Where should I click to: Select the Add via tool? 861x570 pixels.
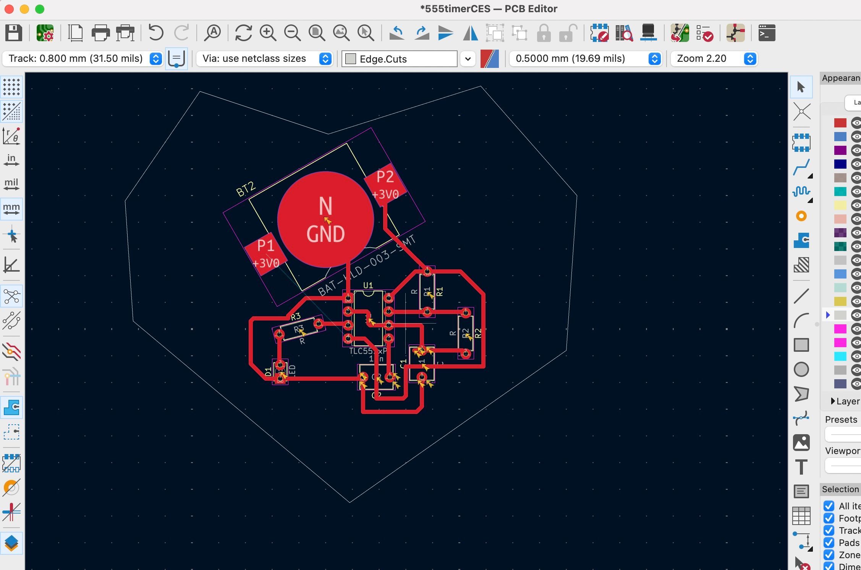(801, 216)
